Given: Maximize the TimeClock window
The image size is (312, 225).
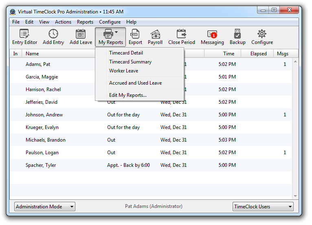Looking at the screenshot, I should click(x=274, y=10).
